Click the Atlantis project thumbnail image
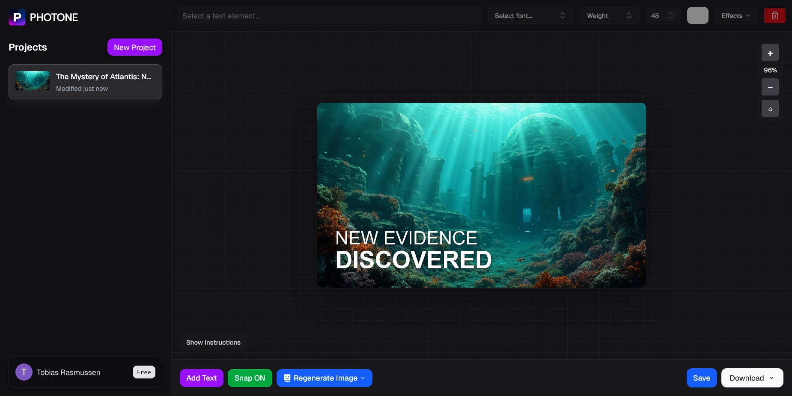792x396 pixels. pos(33,81)
